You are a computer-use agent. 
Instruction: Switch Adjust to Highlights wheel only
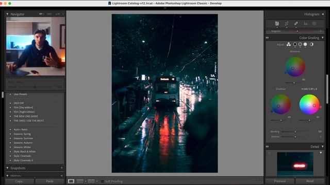305,44
